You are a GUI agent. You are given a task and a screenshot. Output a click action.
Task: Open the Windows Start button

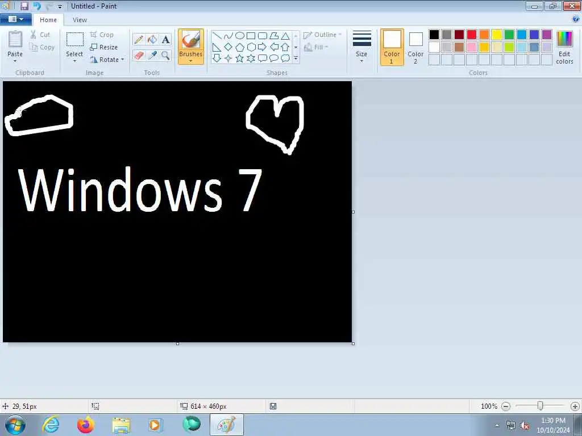(x=15, y=425)
